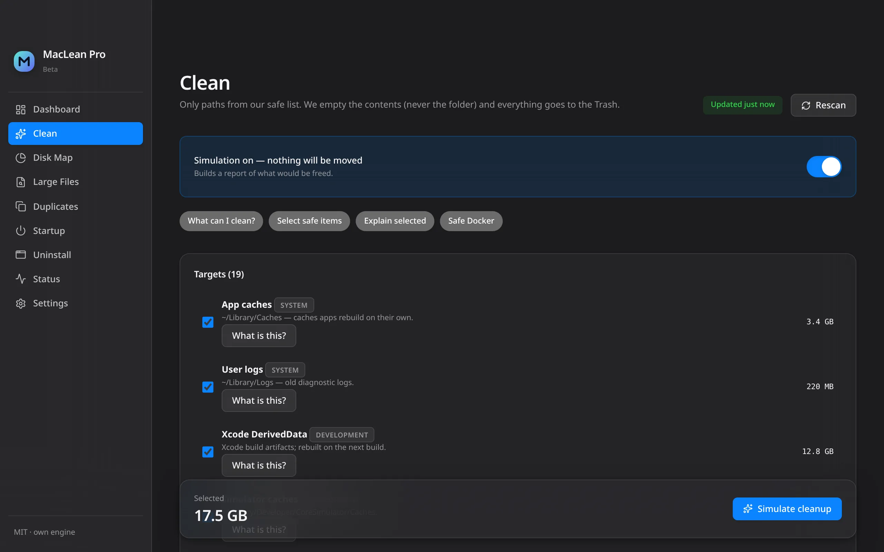Open the Large Files section
Screen dimensions: 884x552
[x=76, y=182]
